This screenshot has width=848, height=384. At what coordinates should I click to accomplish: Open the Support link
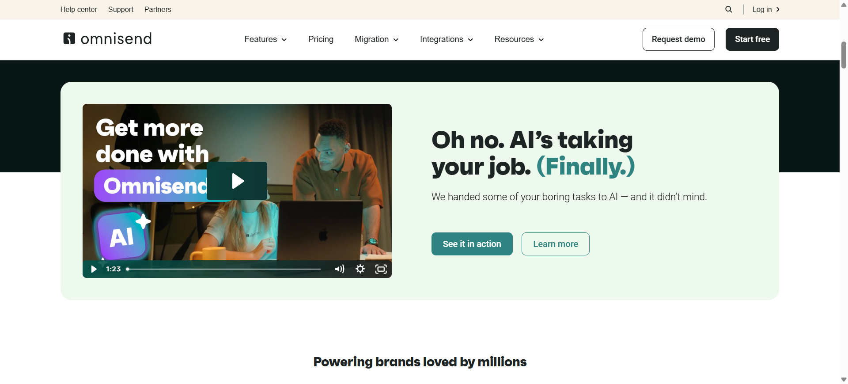pyautogui.click(x=121, y=9)
